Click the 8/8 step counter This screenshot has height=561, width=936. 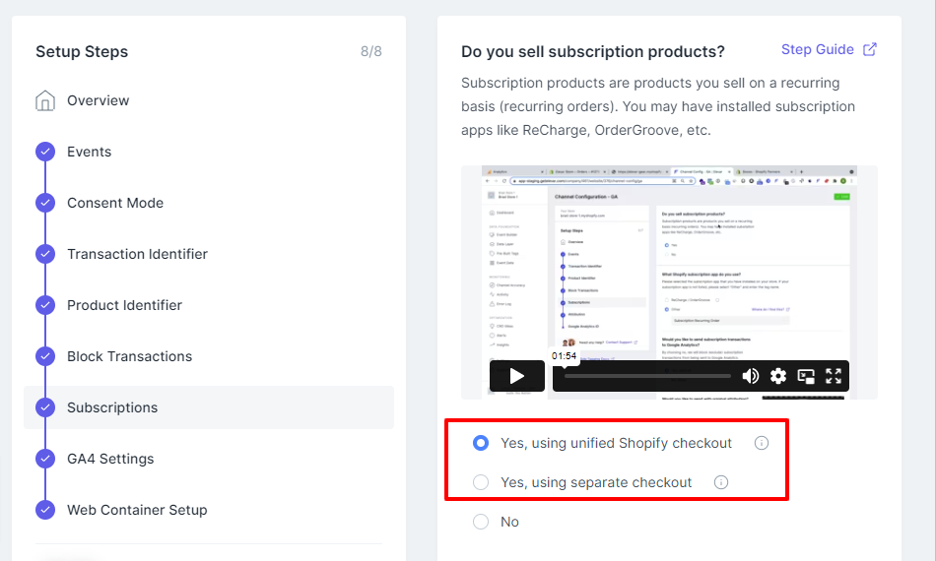tap(370, 52)
